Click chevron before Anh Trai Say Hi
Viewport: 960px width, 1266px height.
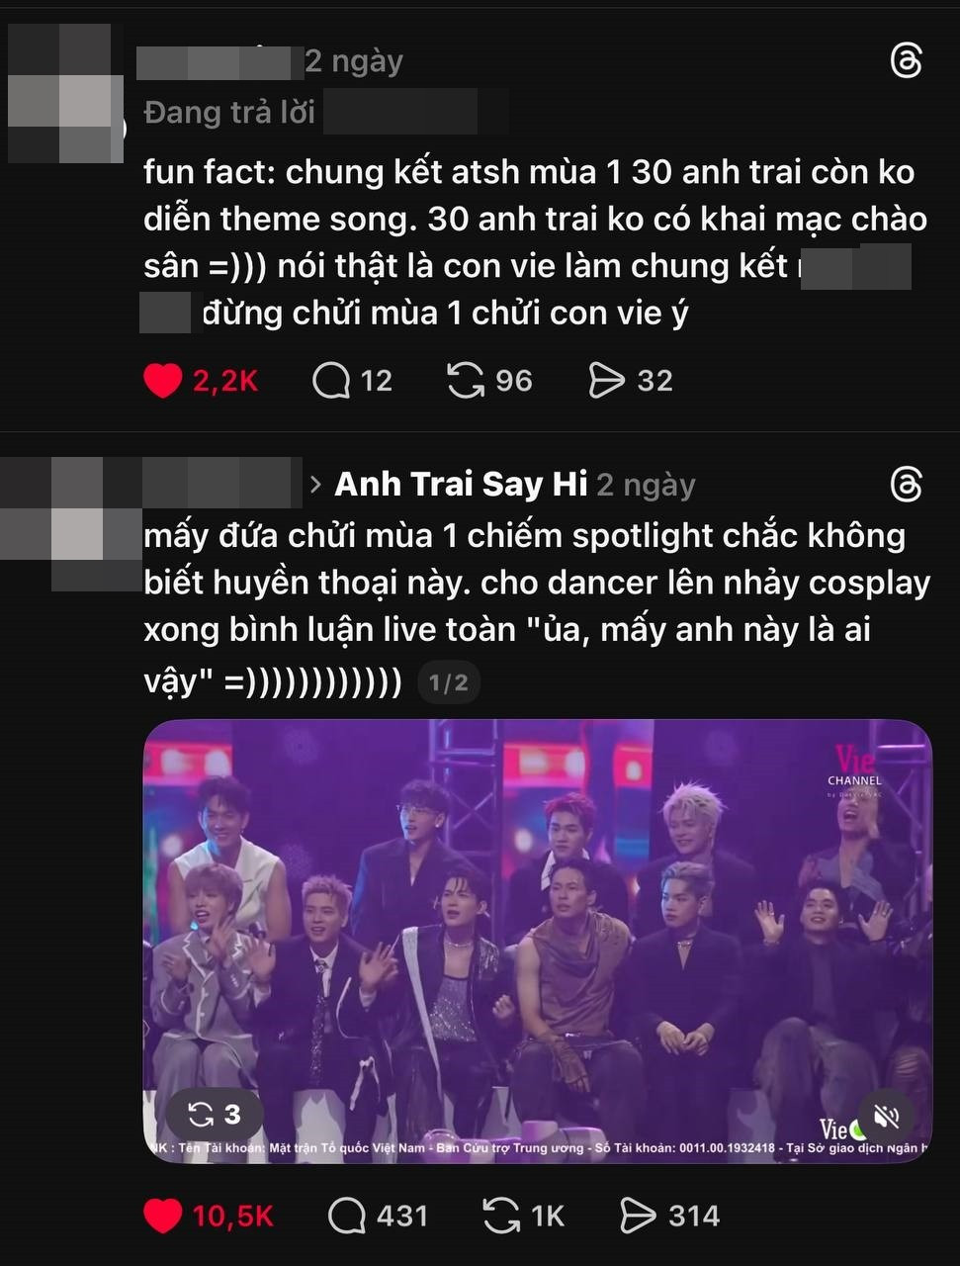click(316, 485)
